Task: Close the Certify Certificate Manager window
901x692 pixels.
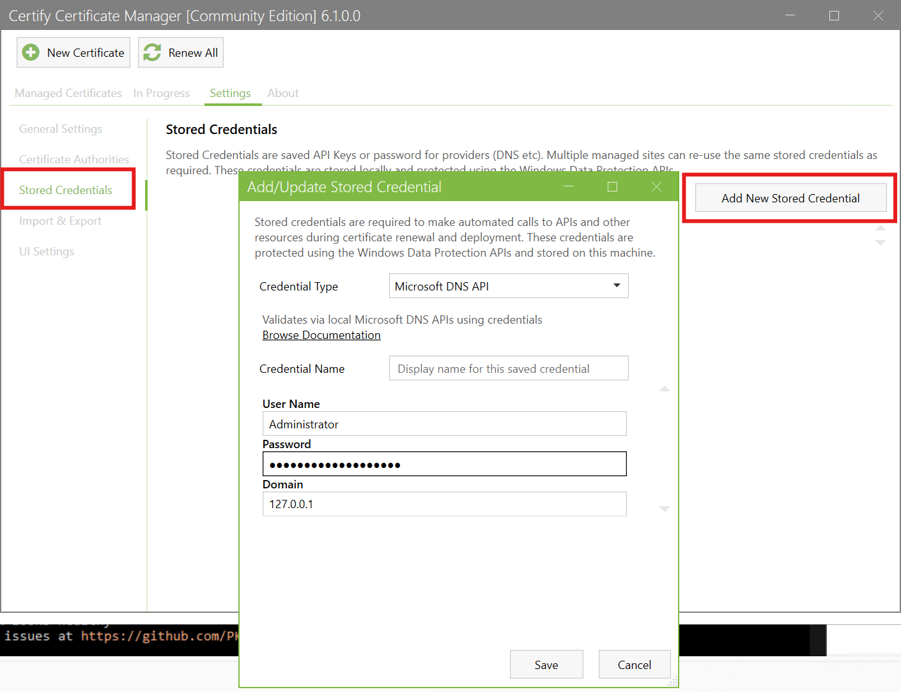Action: 878,15
